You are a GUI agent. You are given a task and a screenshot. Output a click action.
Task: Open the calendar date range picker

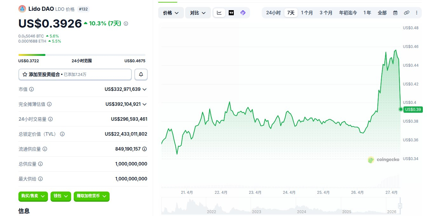tap(395, 13)
